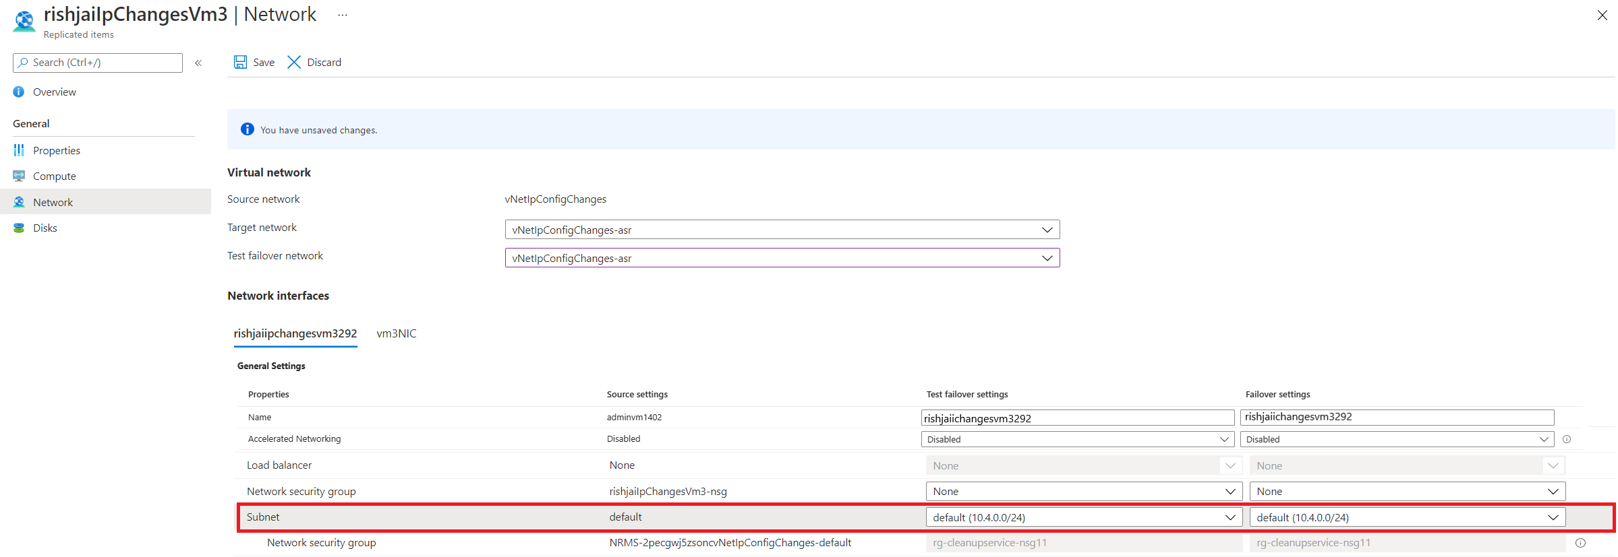Click the Compute monitor icon
This screenshot has height=557, width=1618.
pos(19,176)
